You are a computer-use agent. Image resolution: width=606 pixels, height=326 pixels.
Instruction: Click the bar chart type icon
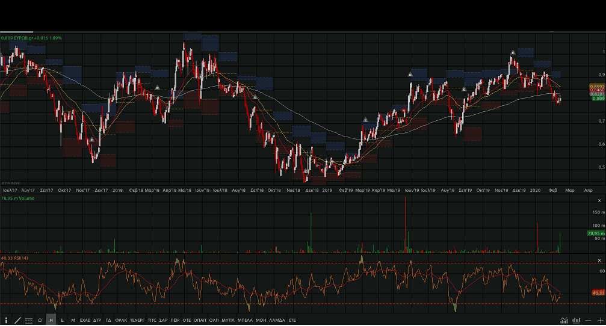click(x=577, y=320)
